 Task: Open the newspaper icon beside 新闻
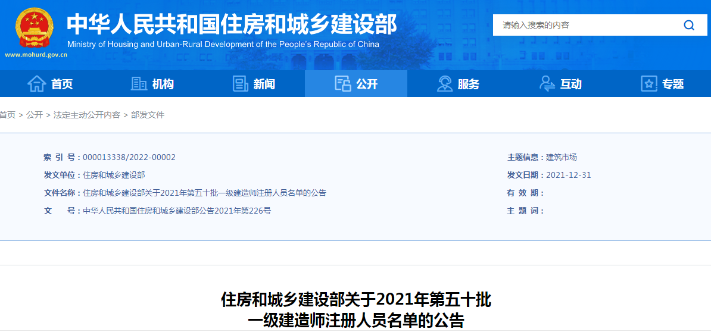[241, 84]
